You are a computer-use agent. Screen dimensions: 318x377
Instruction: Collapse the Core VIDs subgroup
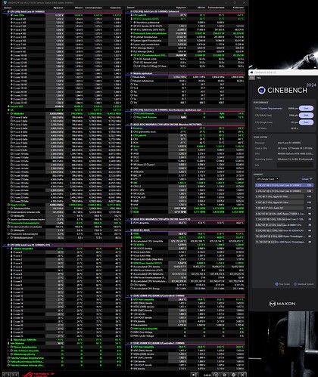point(8,15)
